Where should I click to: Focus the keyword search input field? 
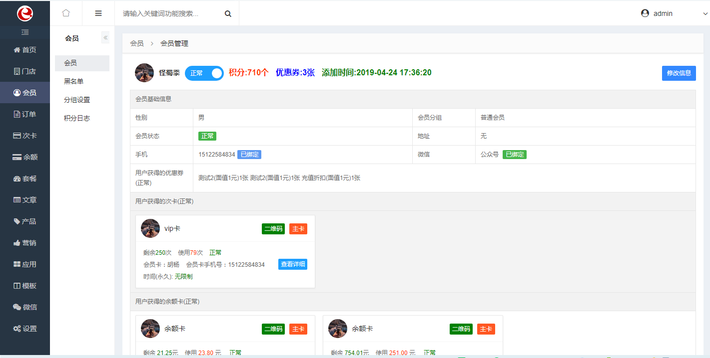click(170, 13)
